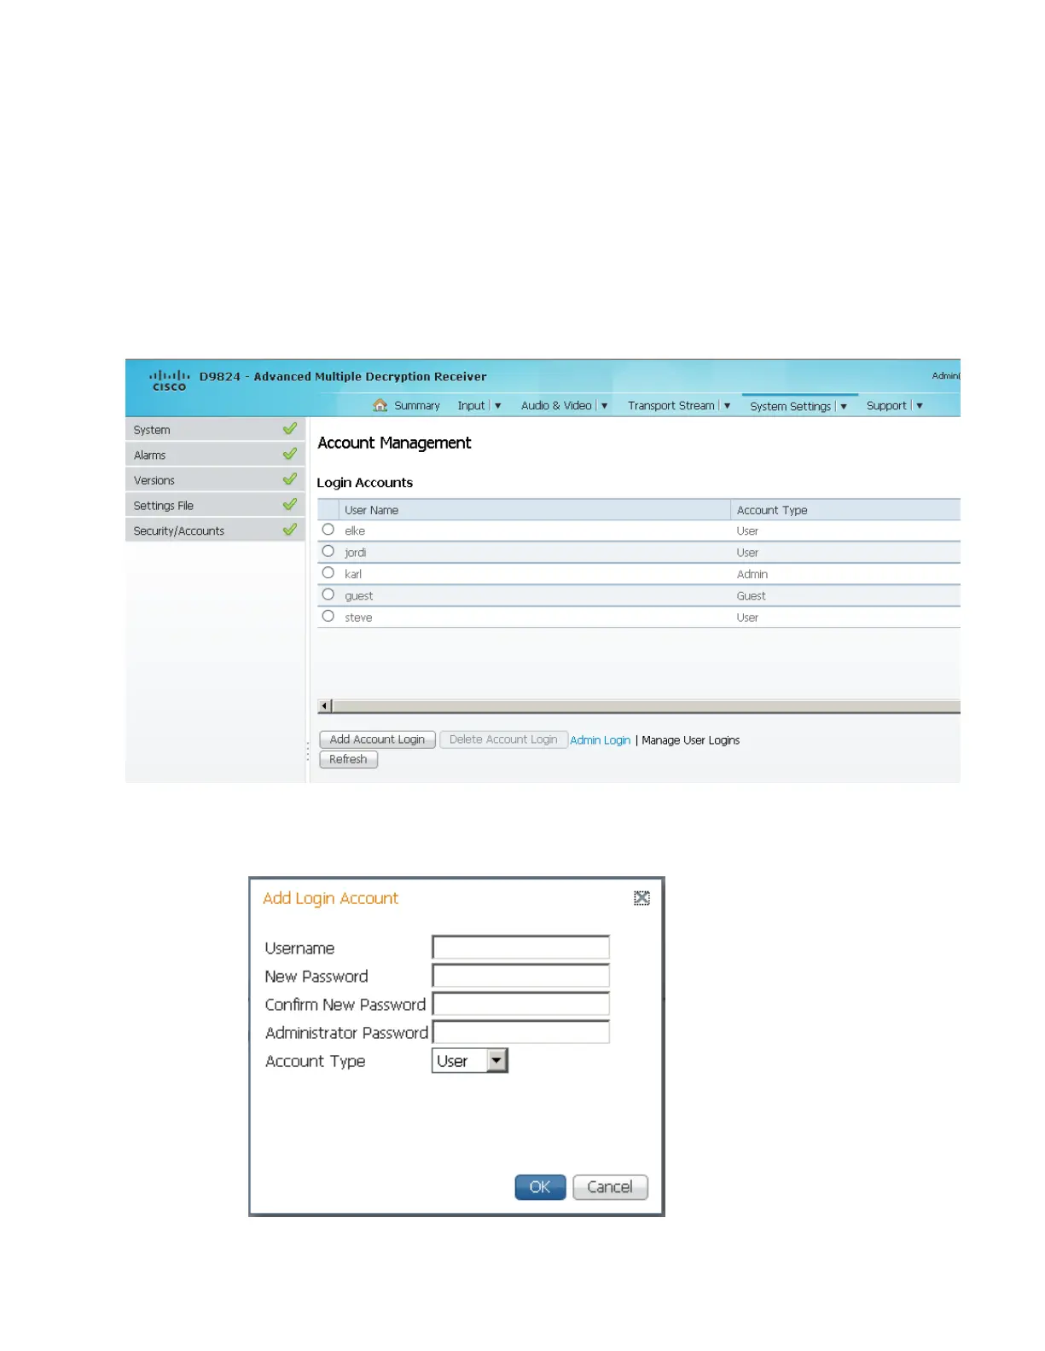
Task: Click green checkmark next to Alarms
Action: coord(290,454)
